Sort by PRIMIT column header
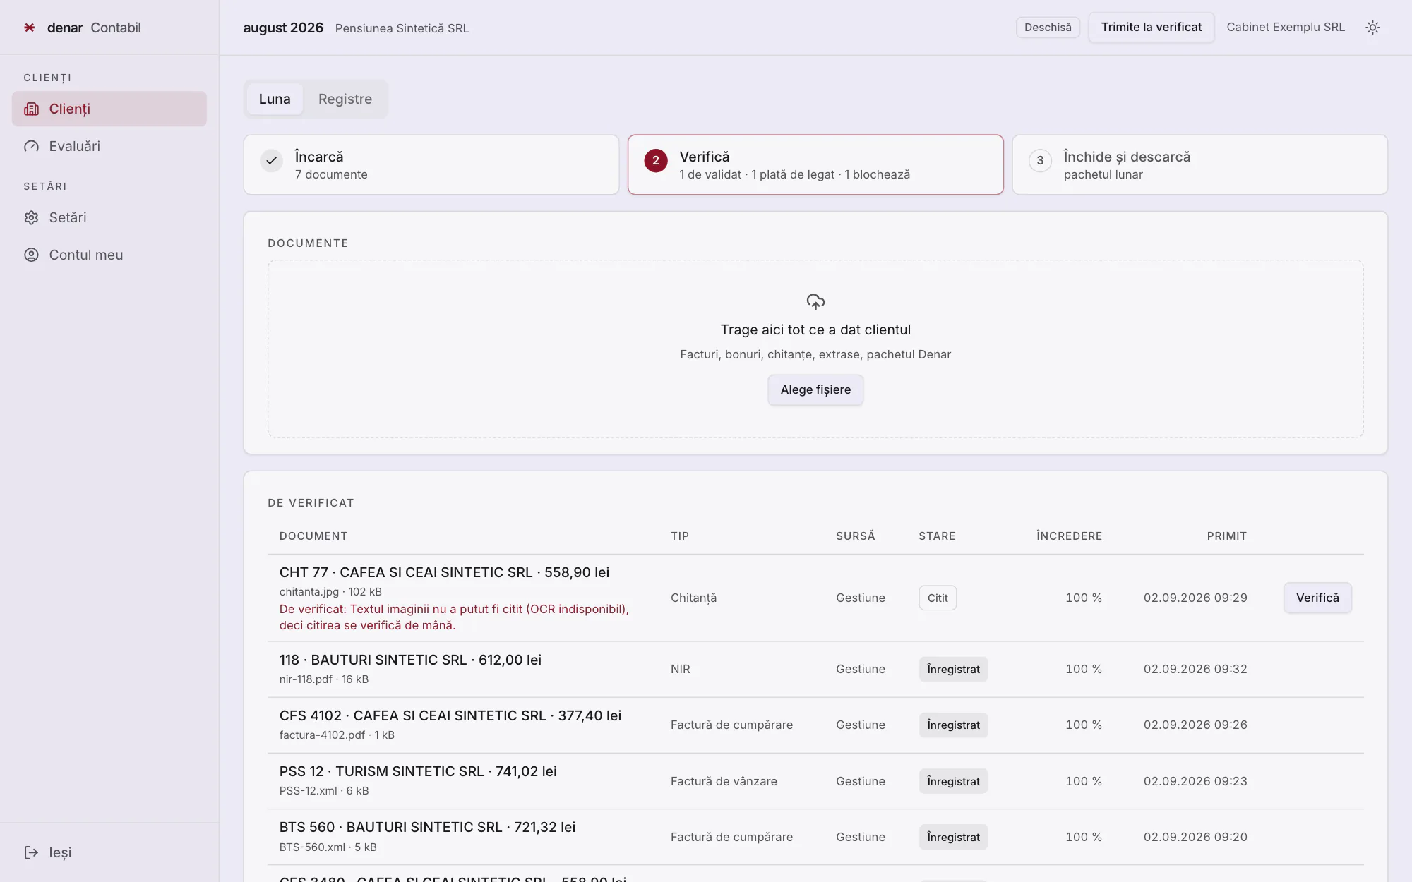Image resolution: width=1412 pixels, height=882 pixels. tap(1227, 536)
